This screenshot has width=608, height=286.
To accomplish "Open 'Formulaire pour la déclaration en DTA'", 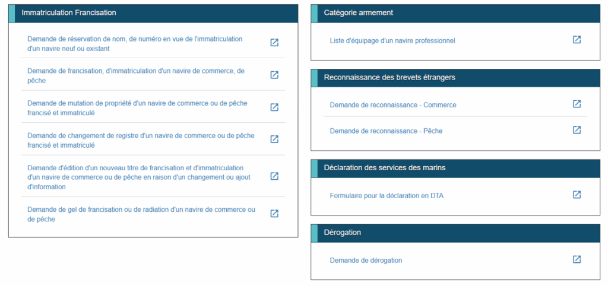I will pos(387,195).
